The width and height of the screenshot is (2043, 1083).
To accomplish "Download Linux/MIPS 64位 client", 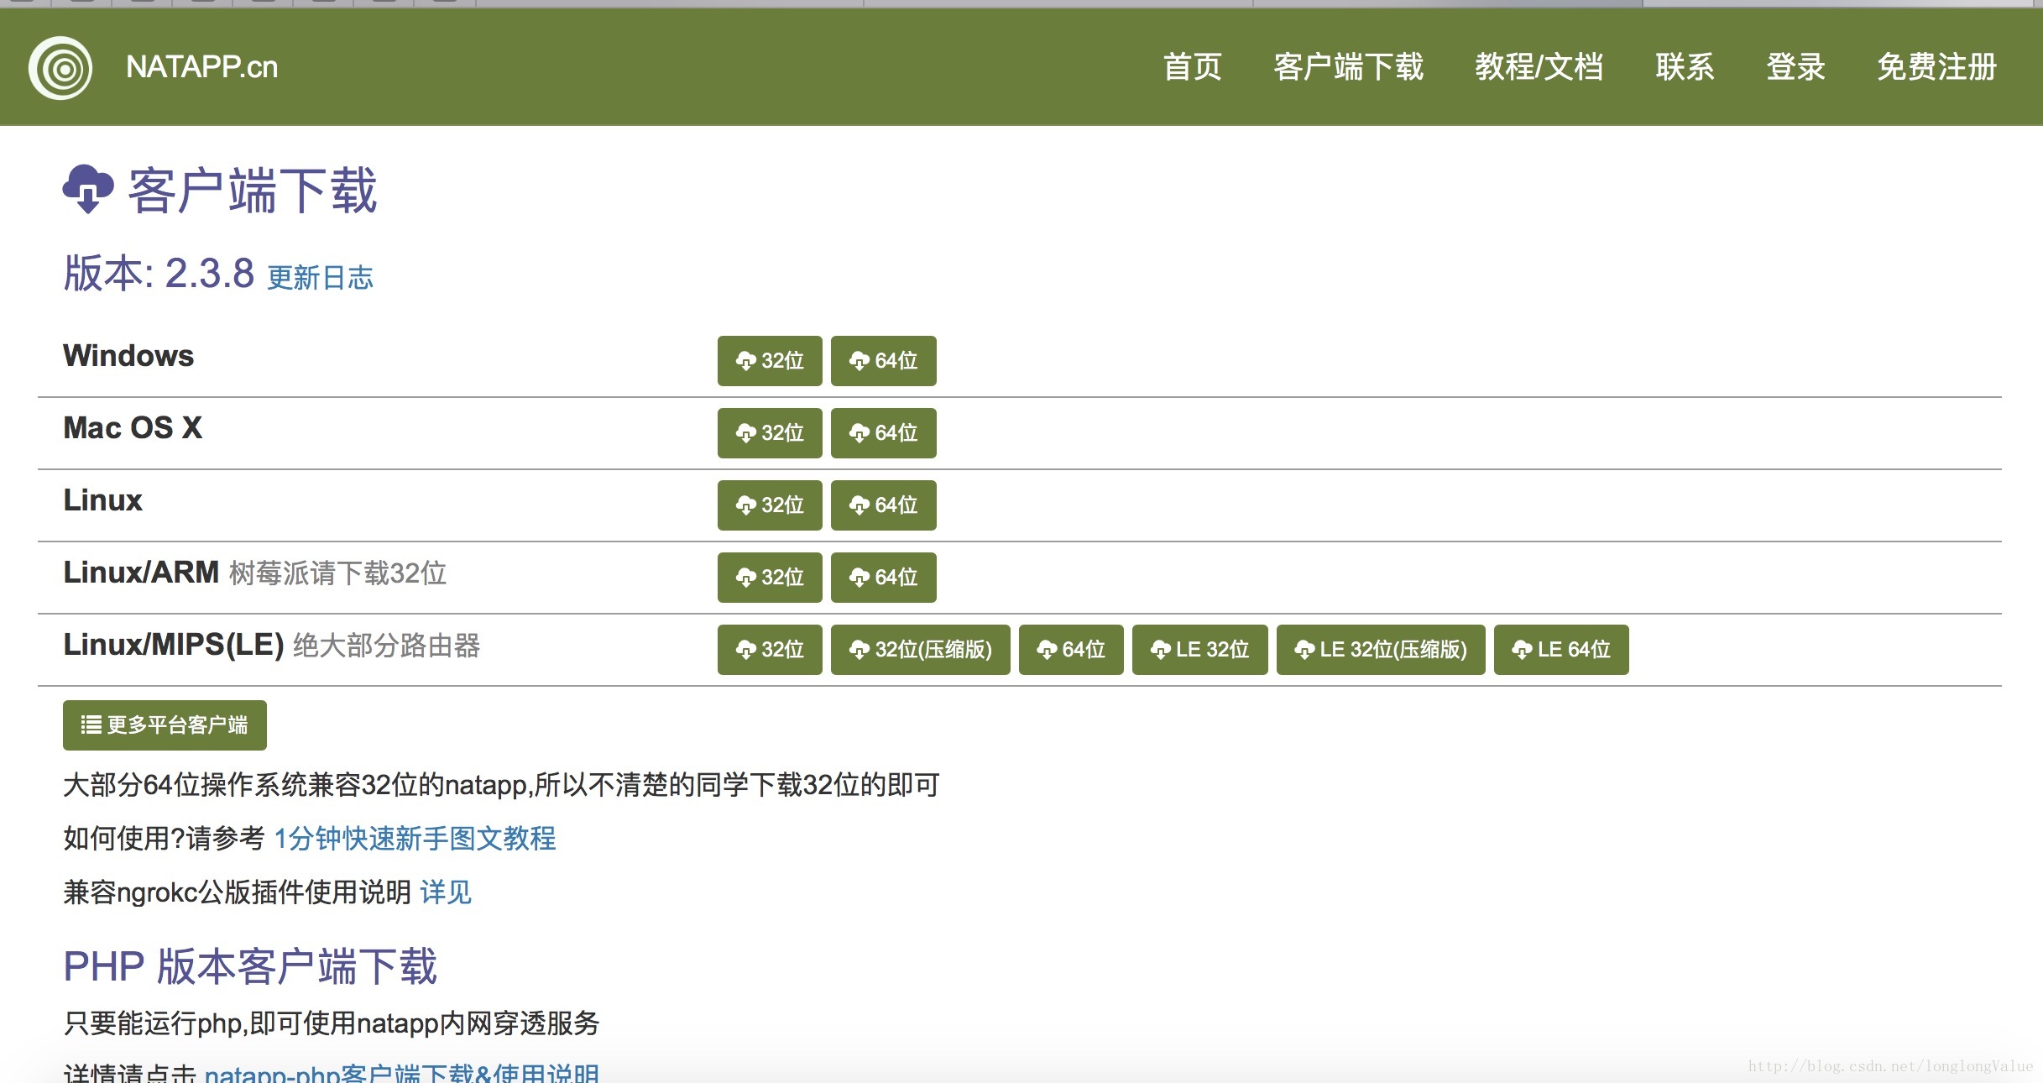I will tap(1071, 650).
